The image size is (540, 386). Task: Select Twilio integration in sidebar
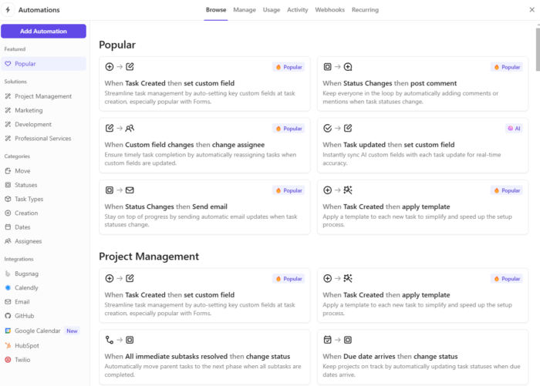pos(22,359)
